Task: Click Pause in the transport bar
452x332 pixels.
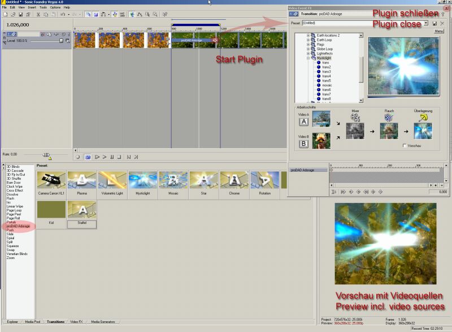Action: pyautogui.click(x=112, y=157)
